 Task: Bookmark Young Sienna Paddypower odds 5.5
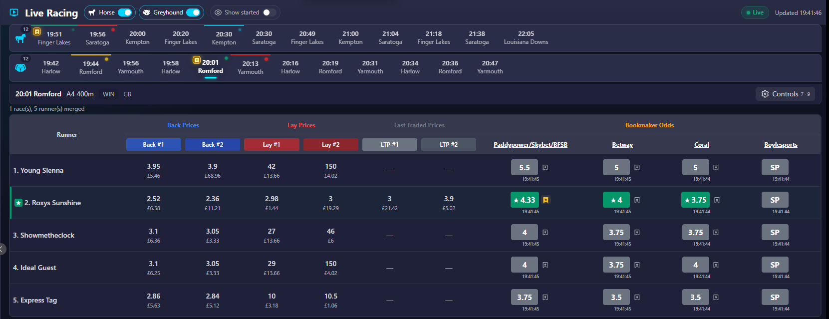[545, 168]
